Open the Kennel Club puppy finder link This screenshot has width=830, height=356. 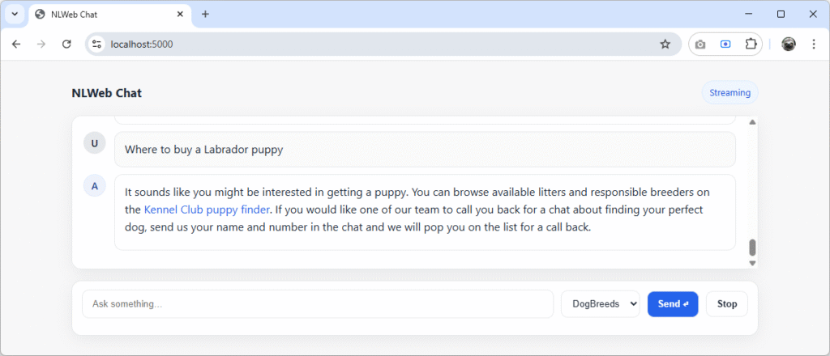point(207,210)
